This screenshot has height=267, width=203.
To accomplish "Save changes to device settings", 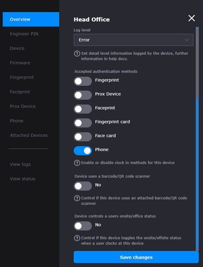I will (136, 257).
